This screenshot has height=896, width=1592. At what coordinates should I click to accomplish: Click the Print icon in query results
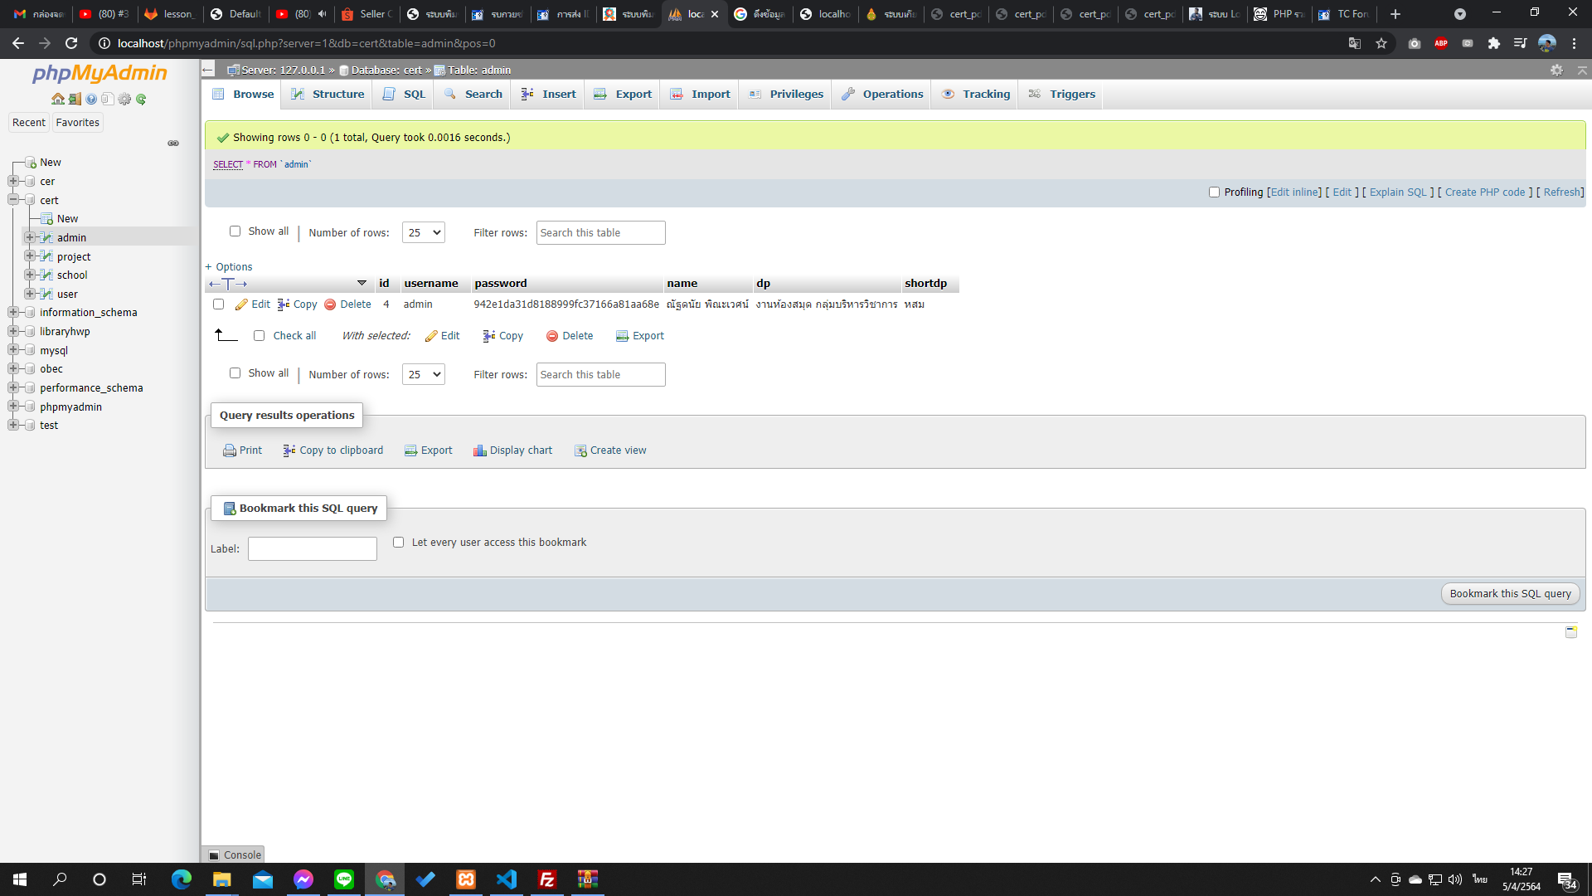[x=230, y=450]
